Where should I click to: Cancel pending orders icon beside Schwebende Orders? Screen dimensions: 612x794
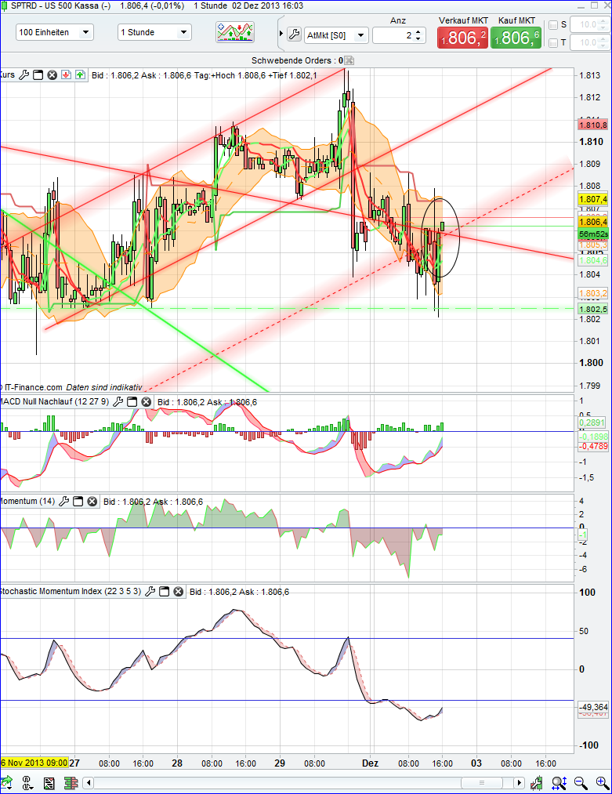[x=349, y=60]
